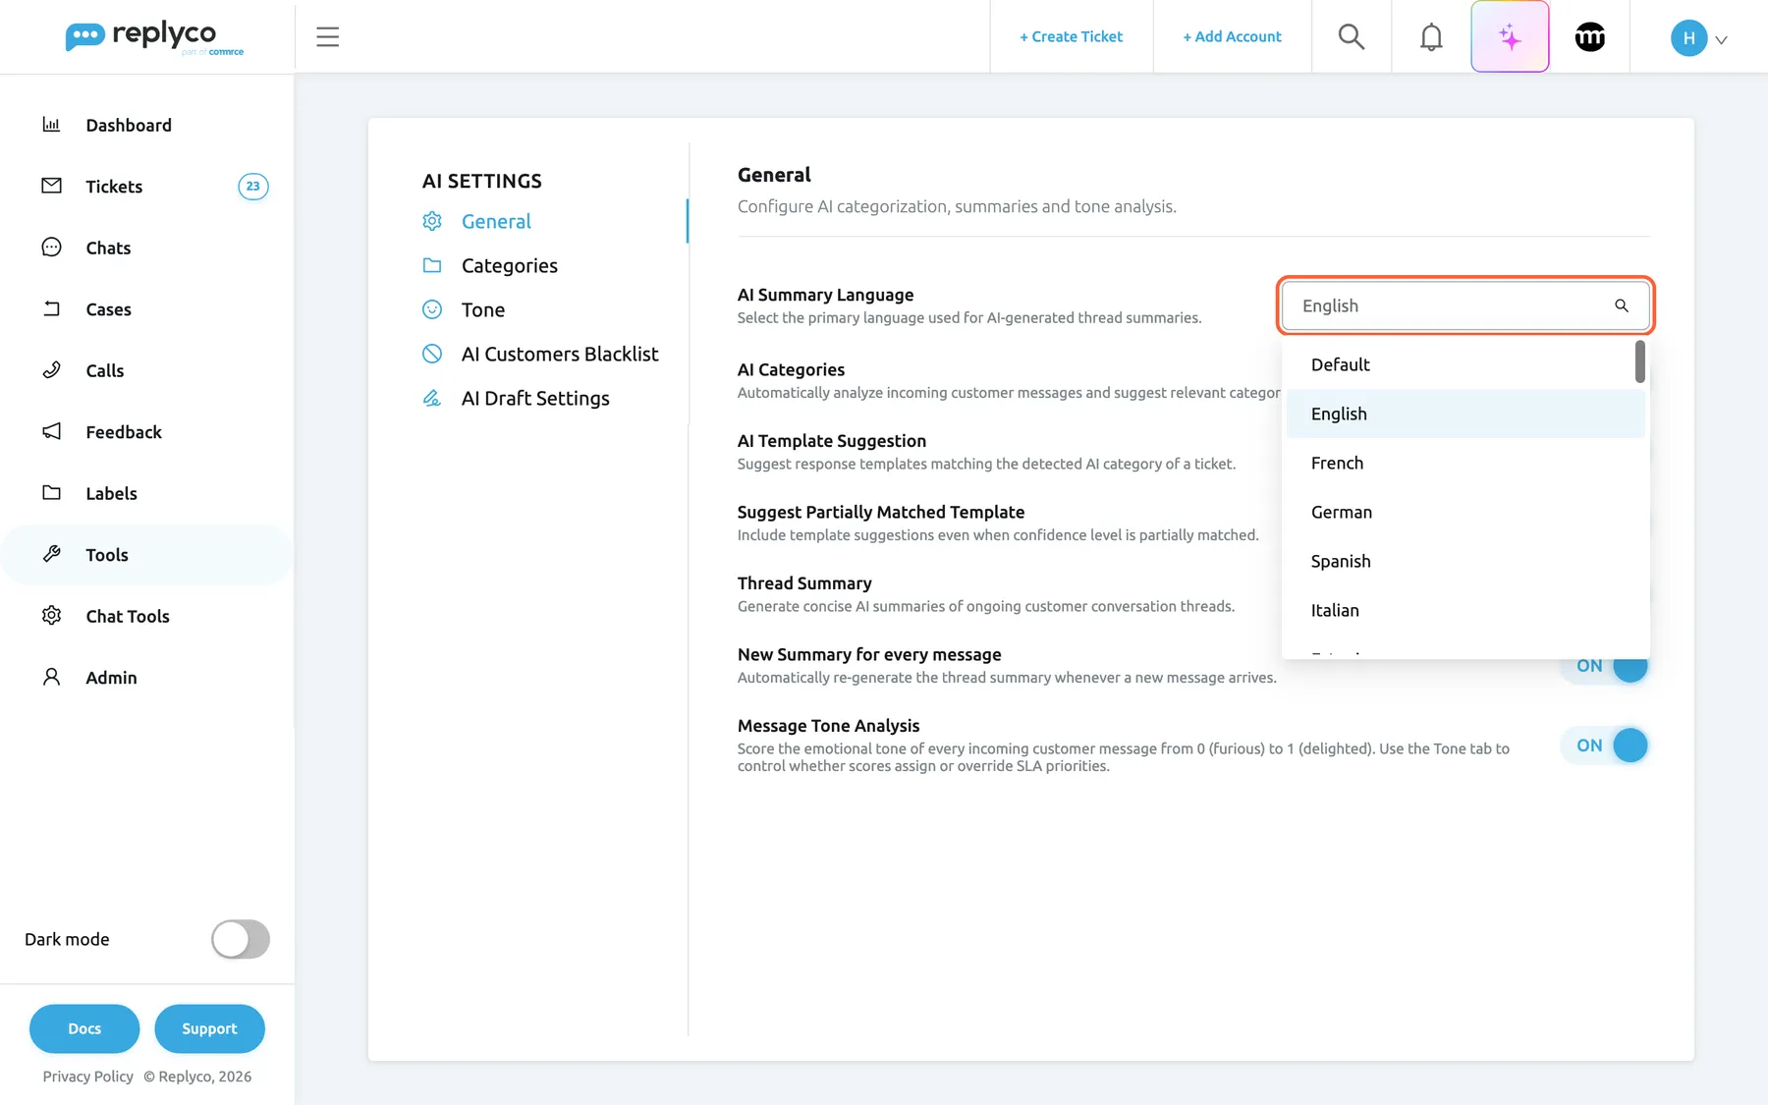Click the language dropdown scrollbar
The height and width of the screenshot is (1105, 1768).
click(x=1639, y=361)
